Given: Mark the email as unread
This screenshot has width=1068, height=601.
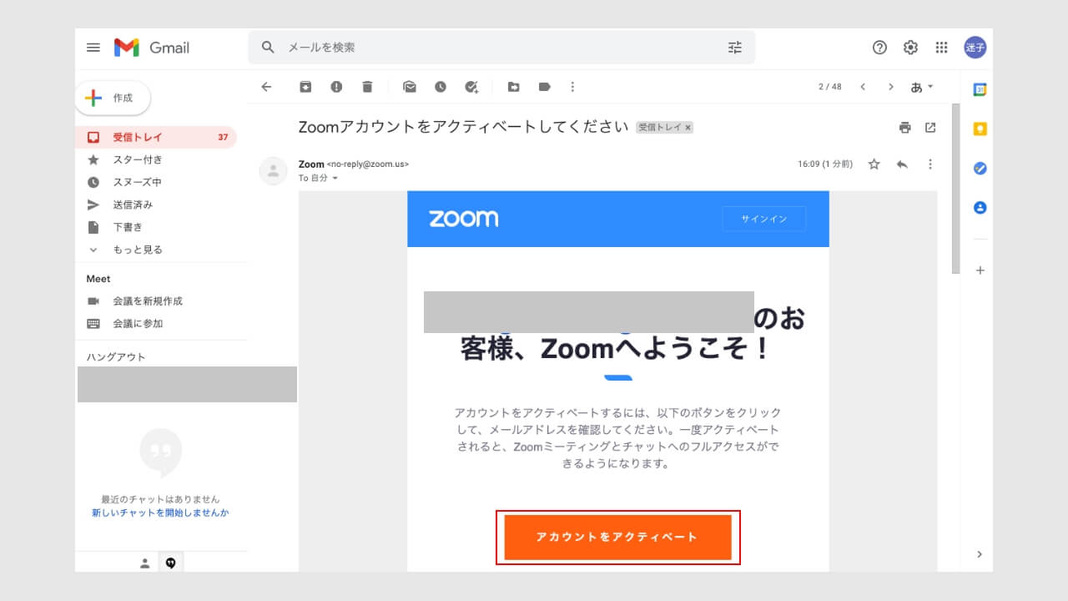Looking at the screenshot, I should click(410, 87).
